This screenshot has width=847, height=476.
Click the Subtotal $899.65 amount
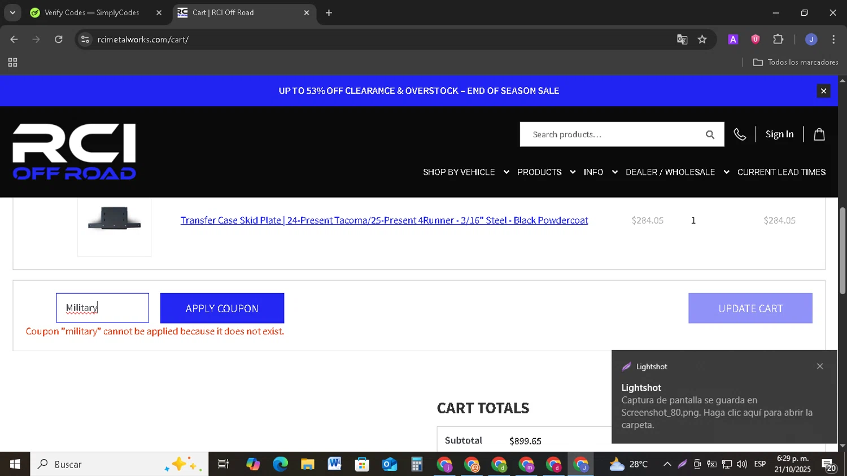(525, 441)
